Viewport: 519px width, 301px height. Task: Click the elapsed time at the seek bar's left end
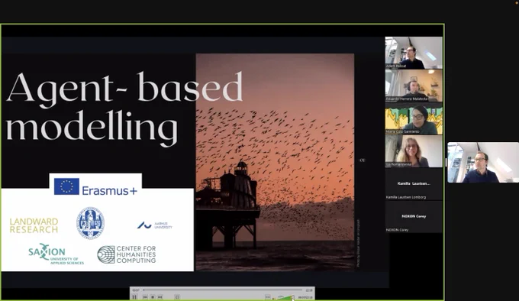tap(136, 290)
